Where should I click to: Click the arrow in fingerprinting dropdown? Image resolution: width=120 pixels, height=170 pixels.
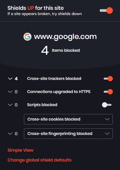[x=107, y=134]
